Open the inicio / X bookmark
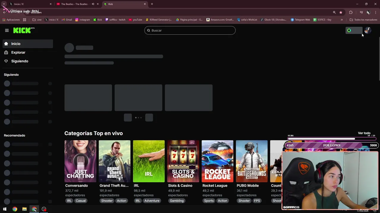The height and width of the screenshot is (213, 380). point(51,20)
